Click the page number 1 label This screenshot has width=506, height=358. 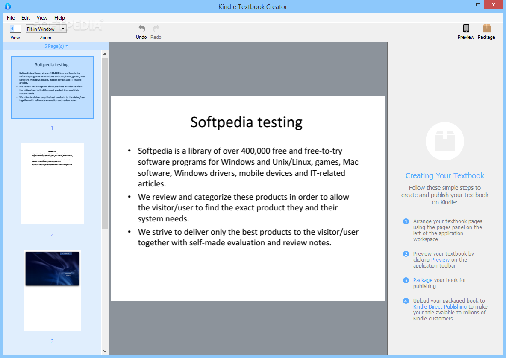[x=52, y=128]
